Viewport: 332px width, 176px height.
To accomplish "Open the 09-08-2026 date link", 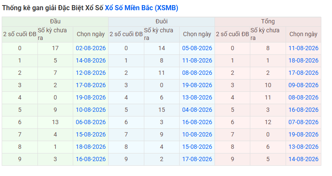I will [x=303, y=85].
